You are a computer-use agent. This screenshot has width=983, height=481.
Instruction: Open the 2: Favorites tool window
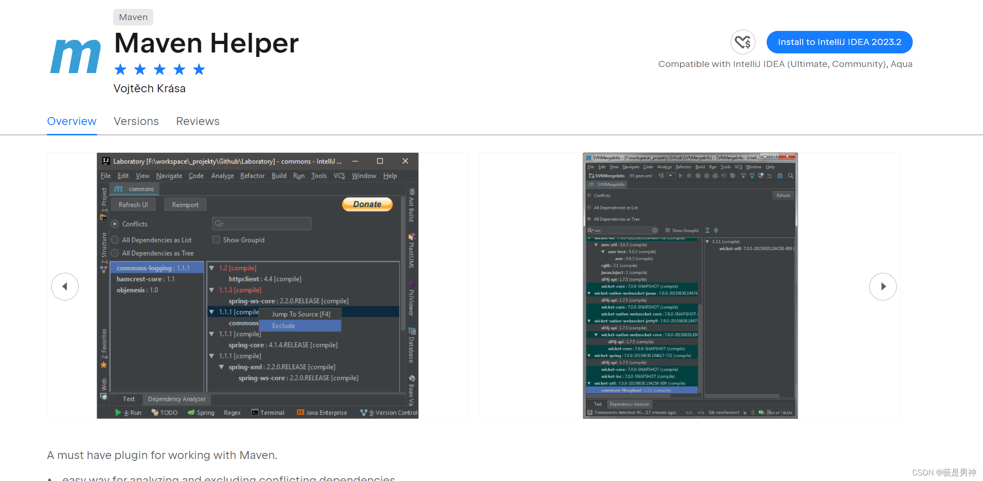pyautogui.click(x=104, y=348)
